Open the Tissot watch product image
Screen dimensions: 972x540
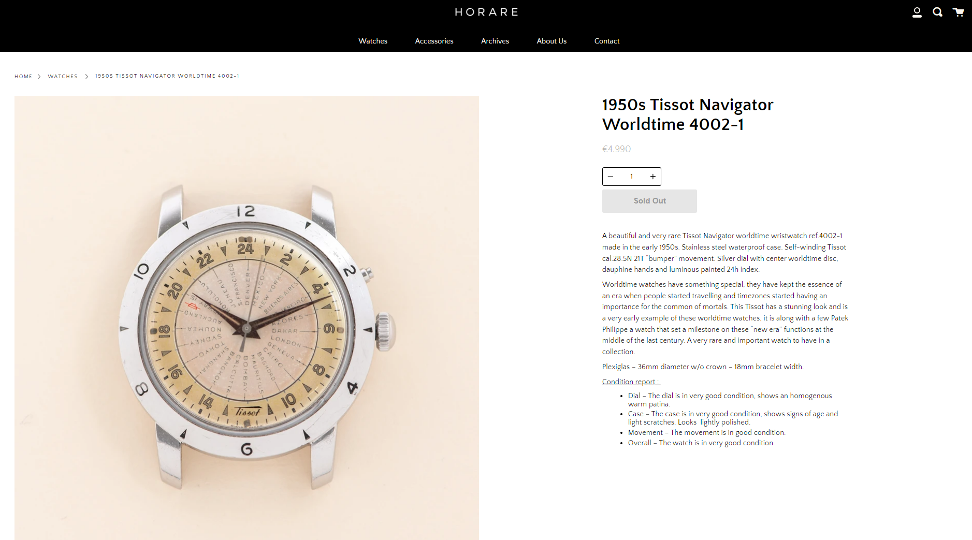click(x=246, y=318)
